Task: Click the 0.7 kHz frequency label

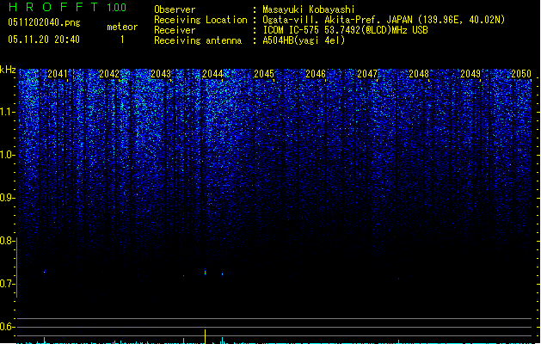Action: pyautogui.click(x=7, y=284)
